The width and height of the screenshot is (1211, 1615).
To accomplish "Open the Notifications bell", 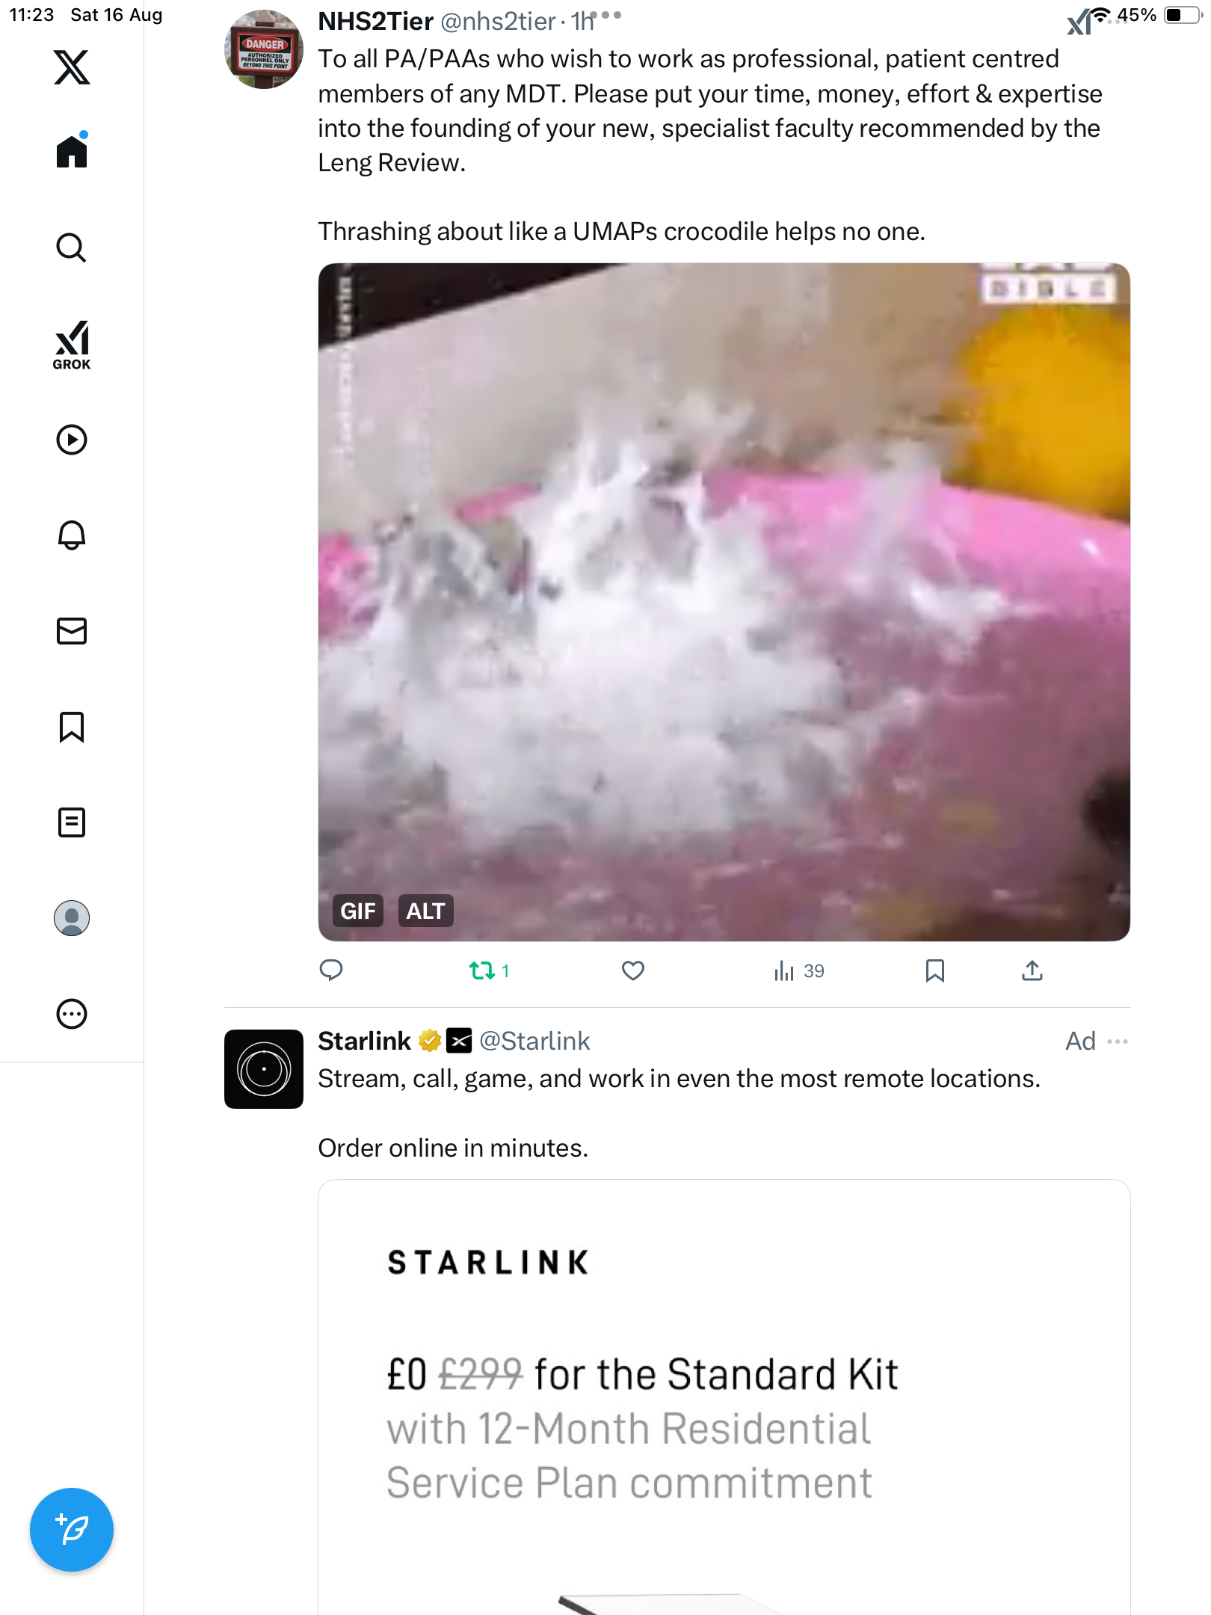I will (x=72, y=535).
